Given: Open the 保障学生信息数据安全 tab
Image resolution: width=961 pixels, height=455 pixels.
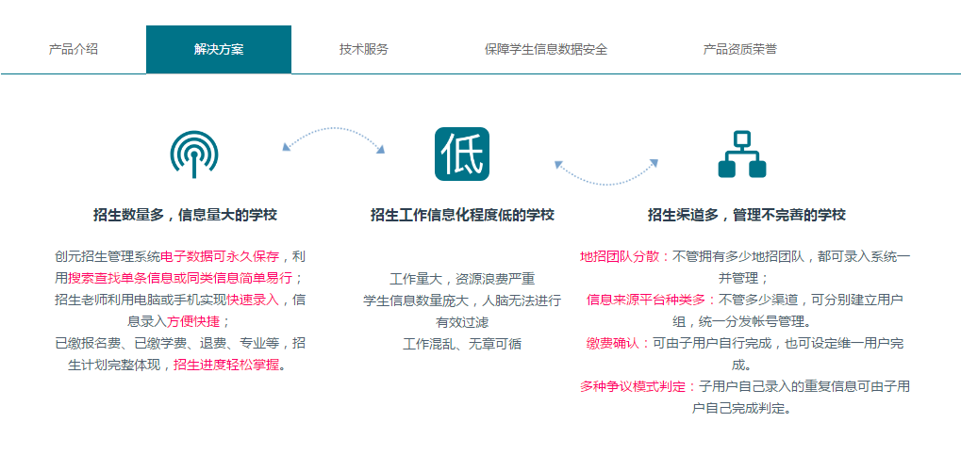Looking at the screenshot, I should coord(546,49).
